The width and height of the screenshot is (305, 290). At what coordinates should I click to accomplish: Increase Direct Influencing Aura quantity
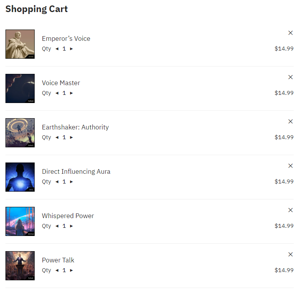tap(71, 182)
